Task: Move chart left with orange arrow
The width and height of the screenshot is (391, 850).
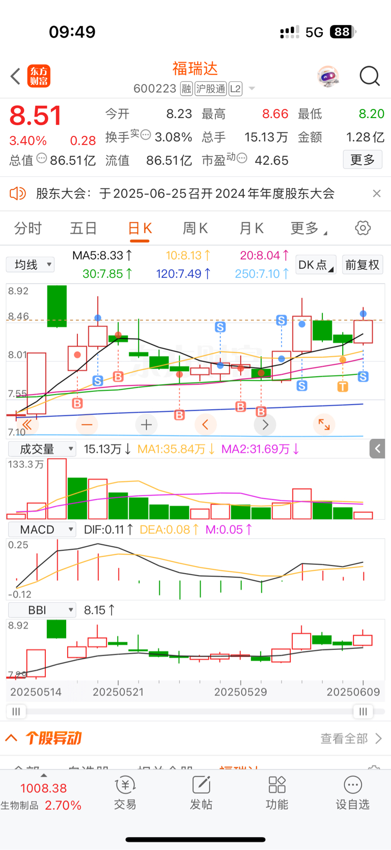Action: (x=205, y=424)
